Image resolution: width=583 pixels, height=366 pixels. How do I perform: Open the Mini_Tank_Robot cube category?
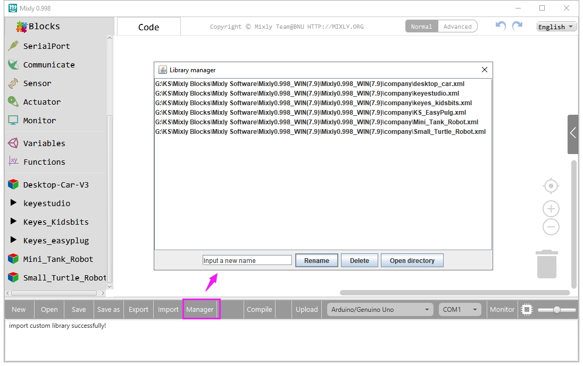(x=50, y=259)
